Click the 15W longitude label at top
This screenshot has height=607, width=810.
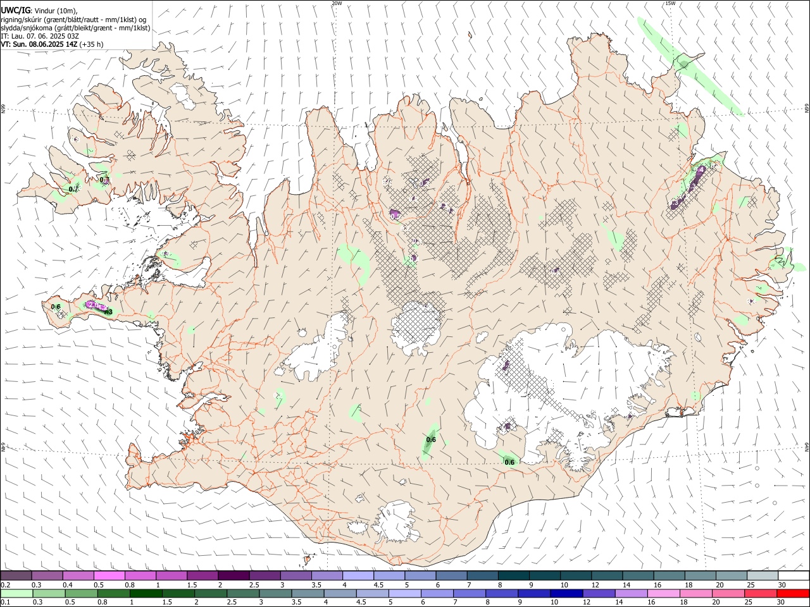[670, 3]
